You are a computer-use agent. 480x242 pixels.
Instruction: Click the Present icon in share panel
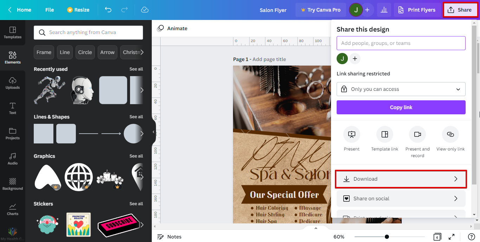pyautogui.click(x=352, y=134)
